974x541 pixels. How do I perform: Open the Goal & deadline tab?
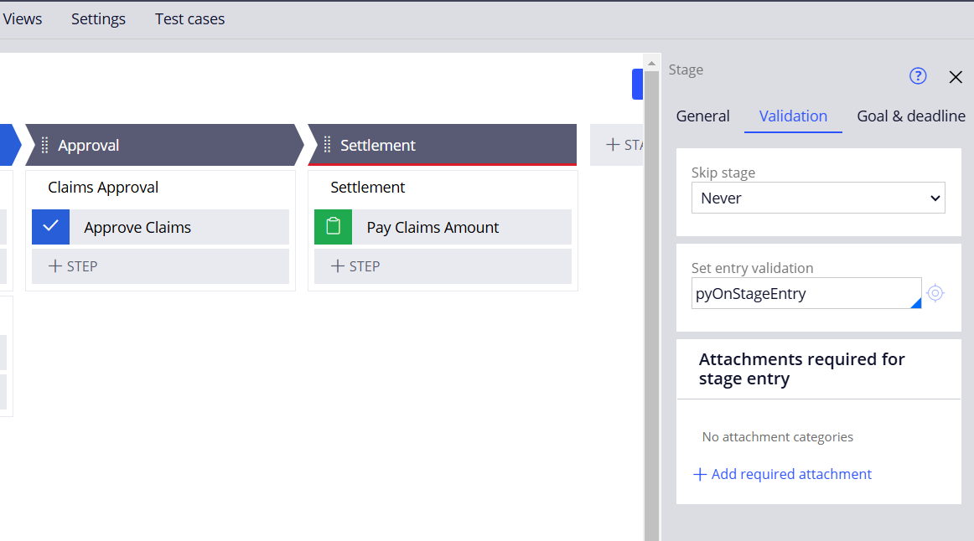click(911, 116)
